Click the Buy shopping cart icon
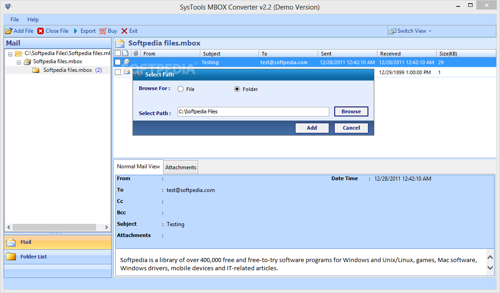The image size is (500, 293). click(x=102, y=31)
